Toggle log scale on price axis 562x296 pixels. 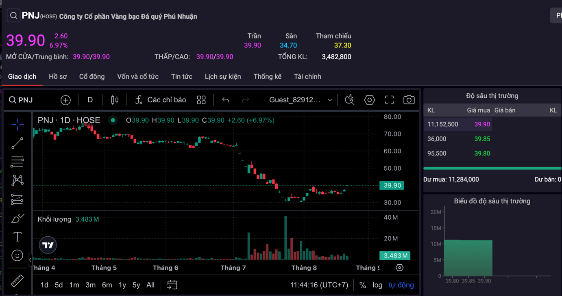[x=377, y=285]
